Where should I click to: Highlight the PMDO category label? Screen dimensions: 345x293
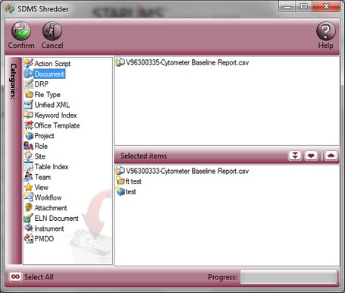tap(44, 239)
